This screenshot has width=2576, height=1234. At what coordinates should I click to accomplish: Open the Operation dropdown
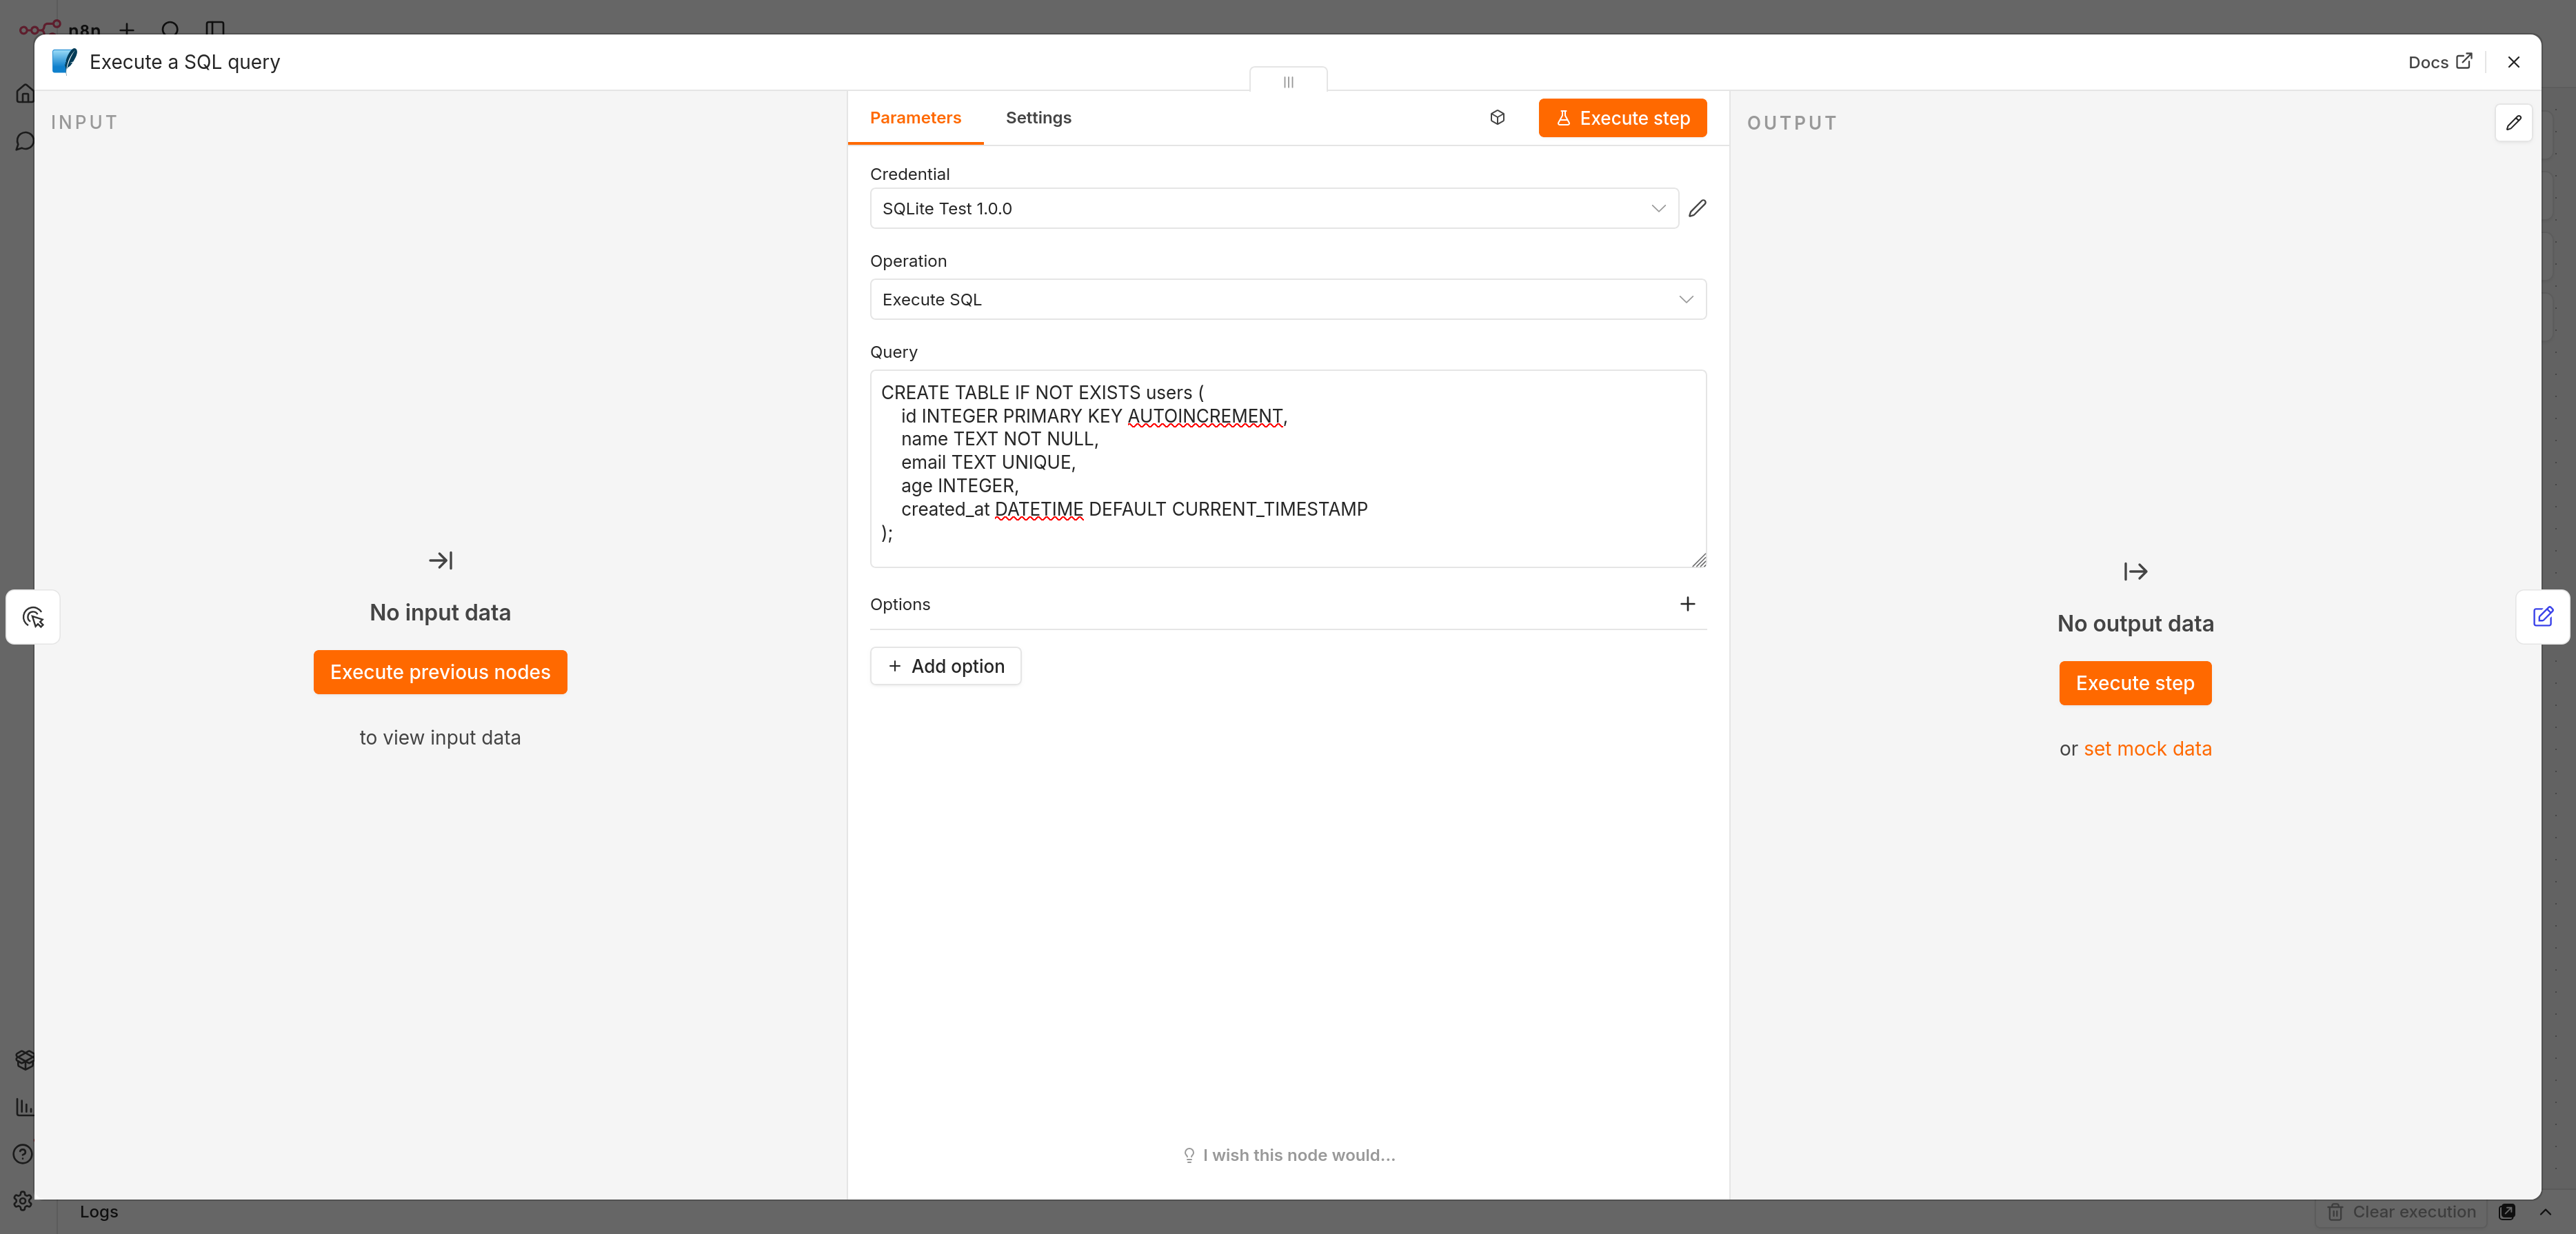[x=1287, y=299]
